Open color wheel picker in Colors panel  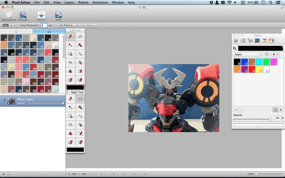[x=236, y=41]
